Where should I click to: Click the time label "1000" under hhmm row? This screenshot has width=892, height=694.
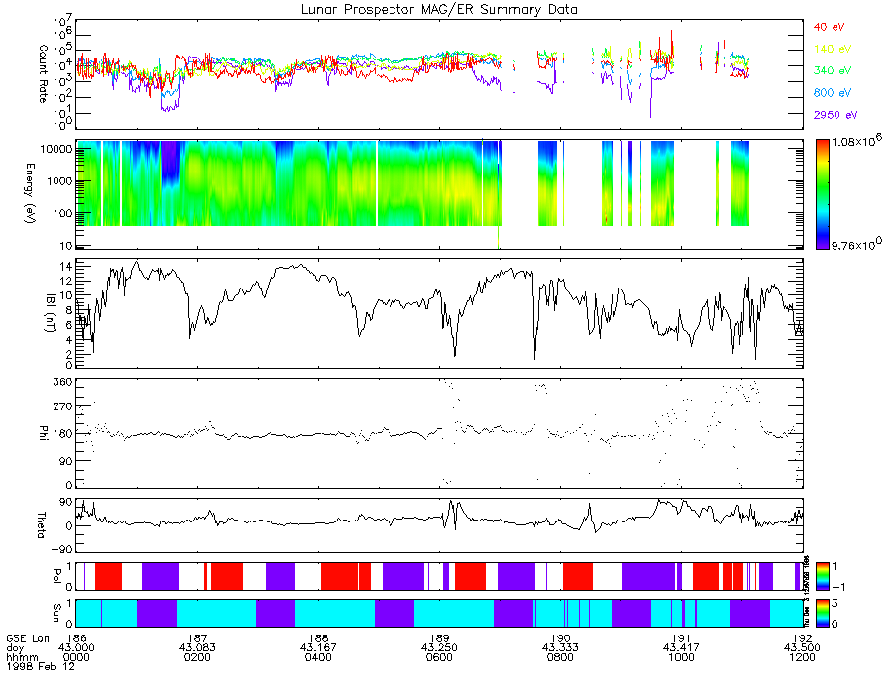[x=681, y=657]
